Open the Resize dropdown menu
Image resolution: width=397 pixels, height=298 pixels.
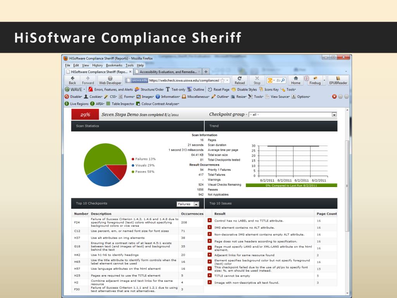click(x=238, y=97)
